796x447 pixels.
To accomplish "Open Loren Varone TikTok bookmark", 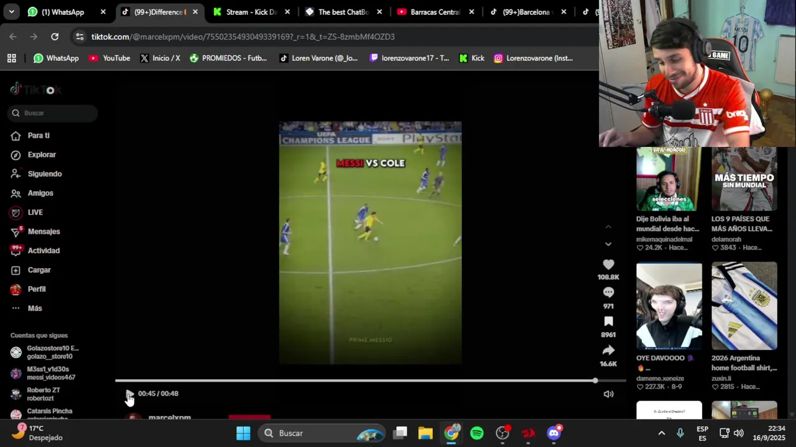I will point(318,58).
